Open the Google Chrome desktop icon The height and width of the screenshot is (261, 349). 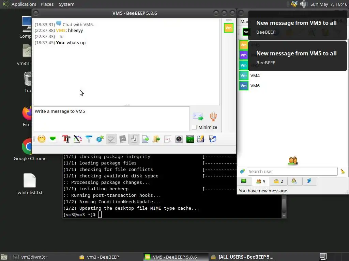pos(30,150)
